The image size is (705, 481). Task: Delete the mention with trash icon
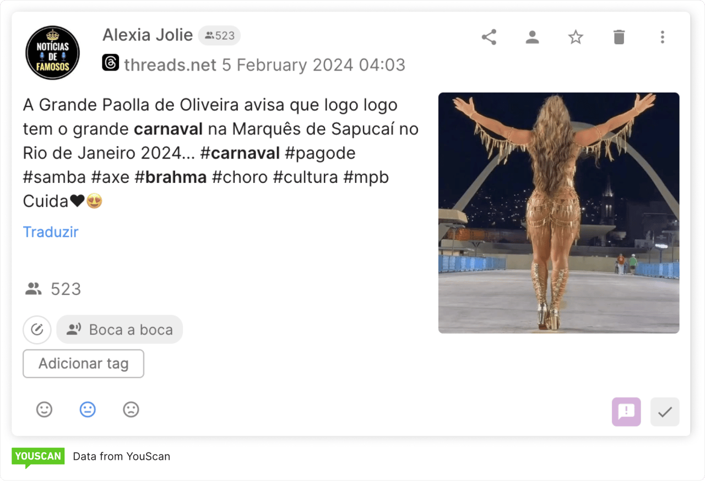coord(619,37)
